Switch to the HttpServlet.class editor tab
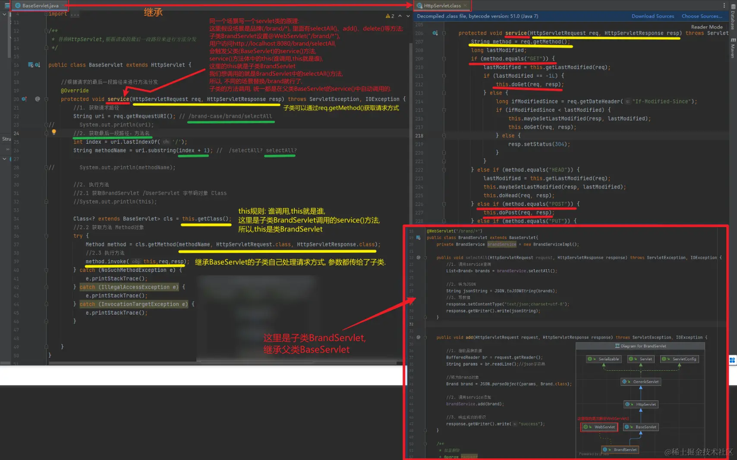 coord(442,6)
